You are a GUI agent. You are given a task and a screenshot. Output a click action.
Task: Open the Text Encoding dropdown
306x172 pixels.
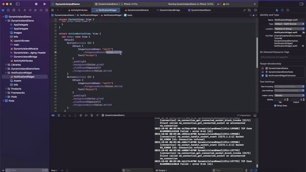click(289, 86)
